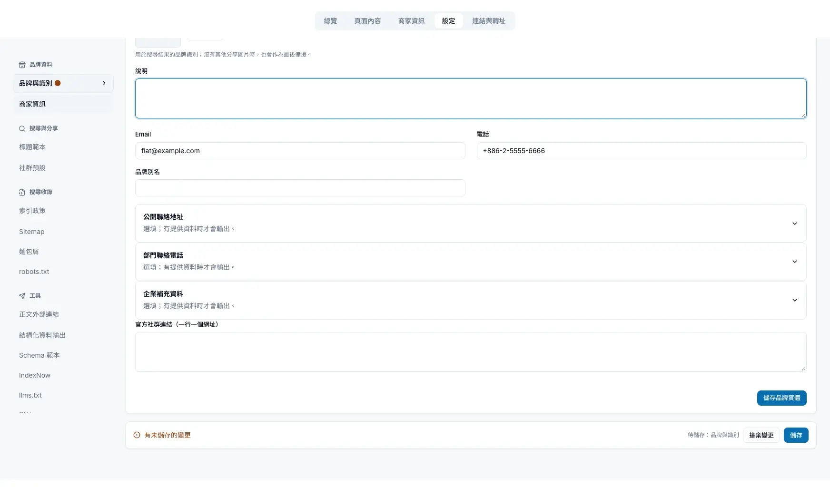
Task: Click the 品牌別名 input field
Action: pos(300,188)
